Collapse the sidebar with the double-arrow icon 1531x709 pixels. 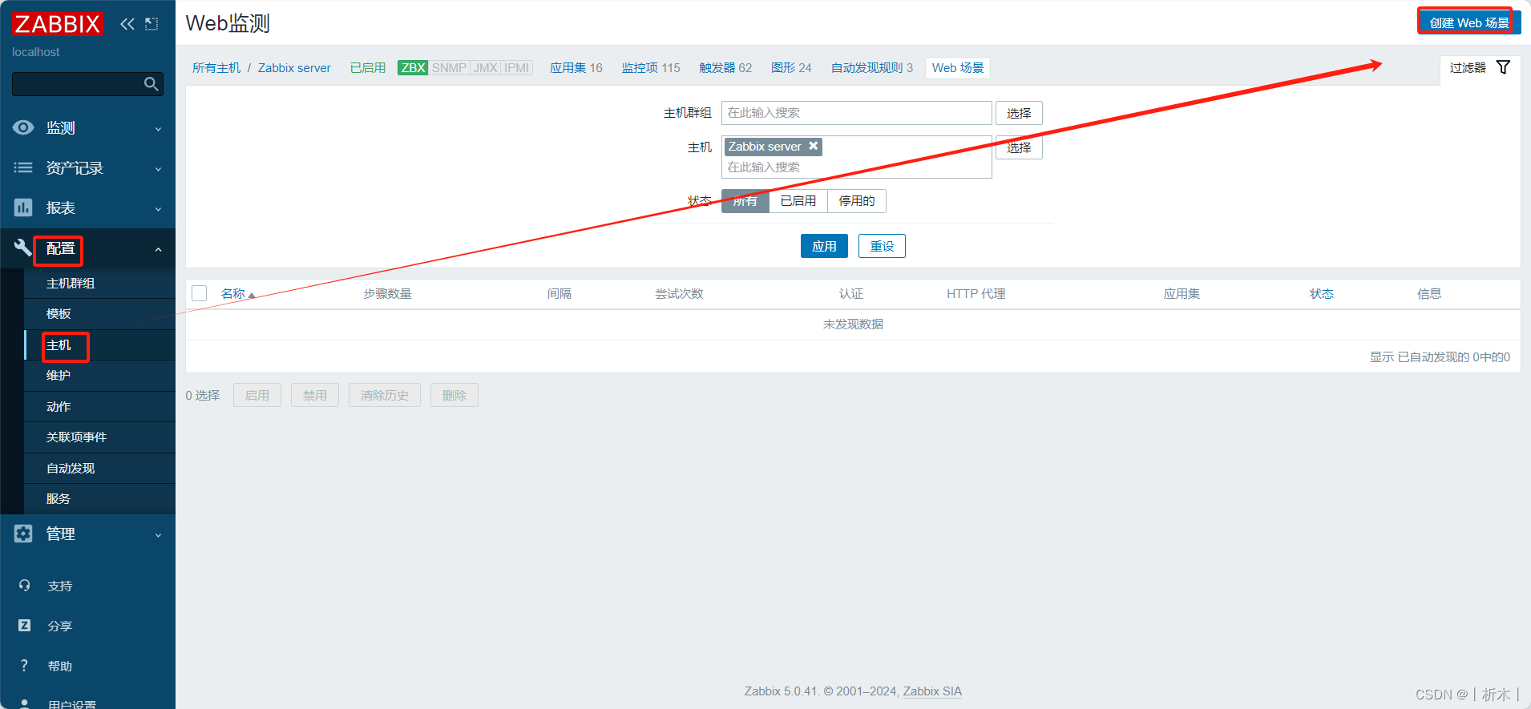127,24
